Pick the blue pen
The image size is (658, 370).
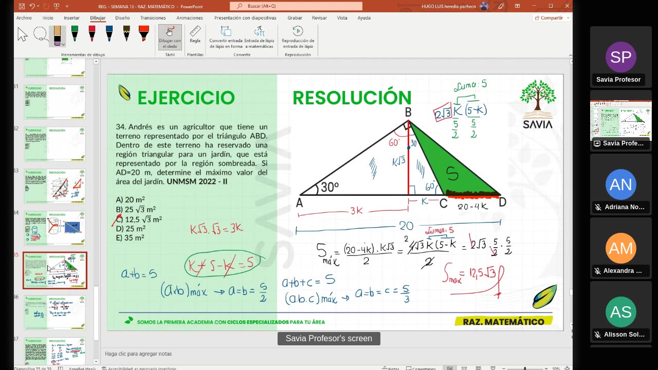point(109,34)
